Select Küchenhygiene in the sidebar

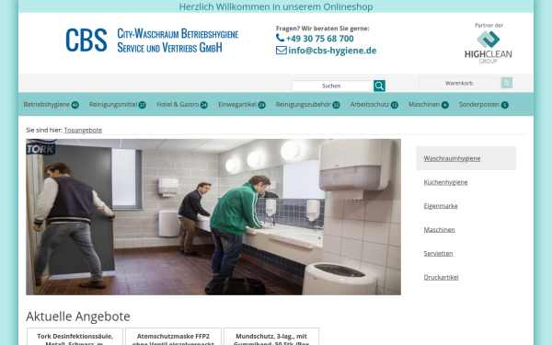[445, 182]
